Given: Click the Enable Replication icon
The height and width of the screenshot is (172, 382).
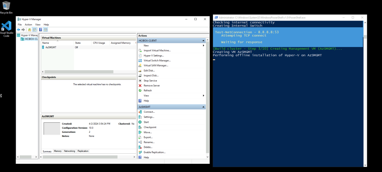Looking at the screenshot, I should (140, 152).
